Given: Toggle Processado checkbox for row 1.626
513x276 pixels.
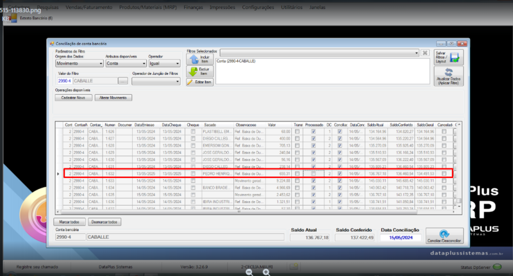Looking at the screenshot, I should tap(314, 132).
